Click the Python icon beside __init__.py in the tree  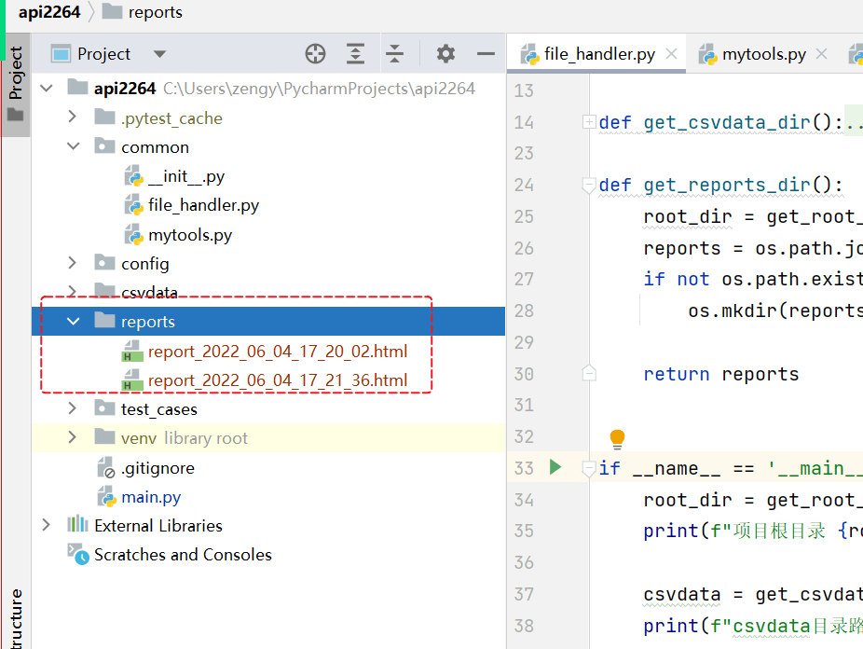[134, 176]
